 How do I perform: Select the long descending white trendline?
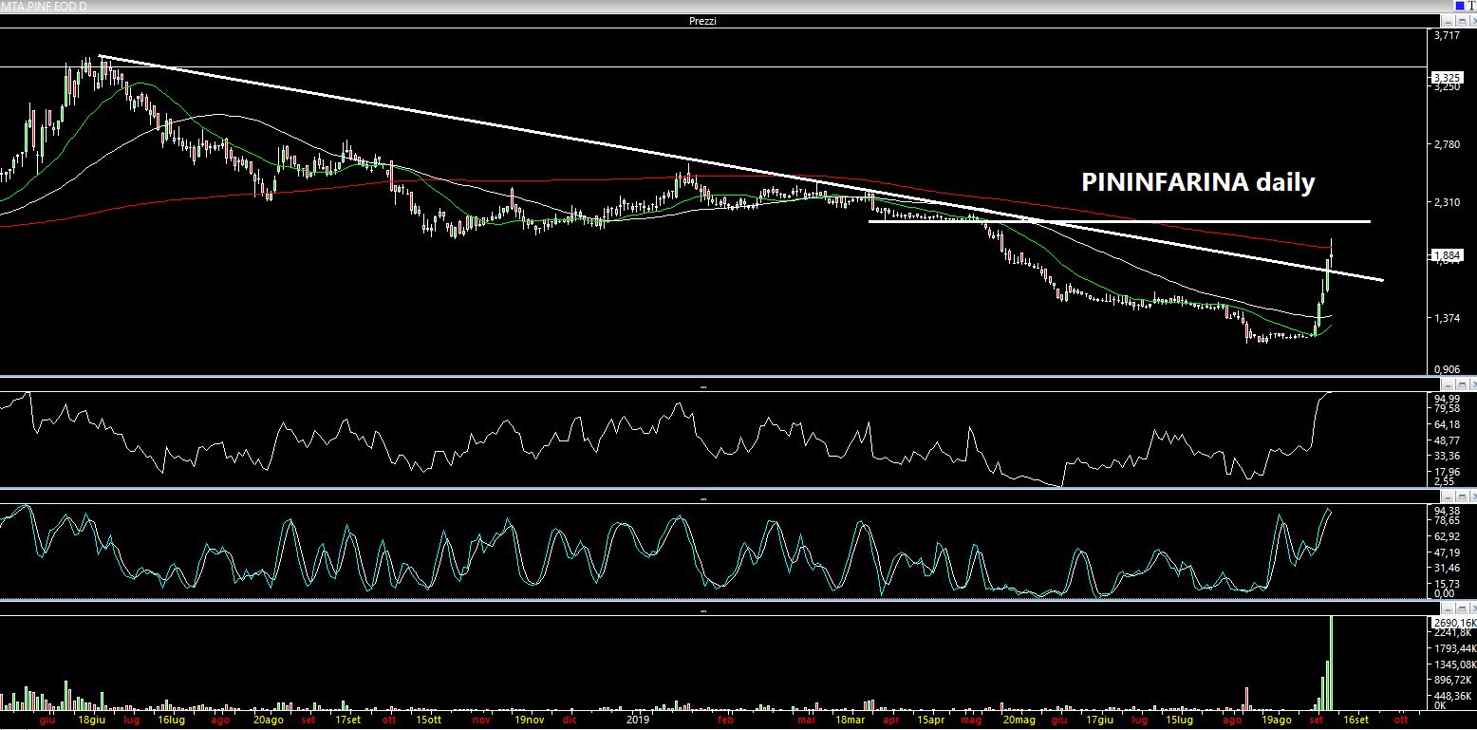pyautogui.click(x=740, y=169)
